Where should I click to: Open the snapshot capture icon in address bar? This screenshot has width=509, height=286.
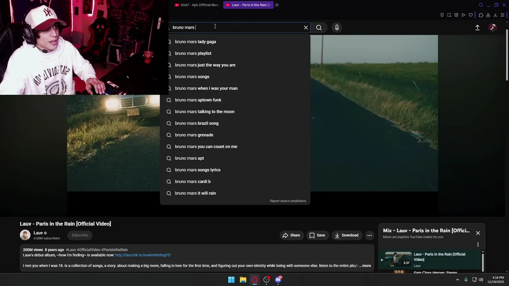click(449, 15)
